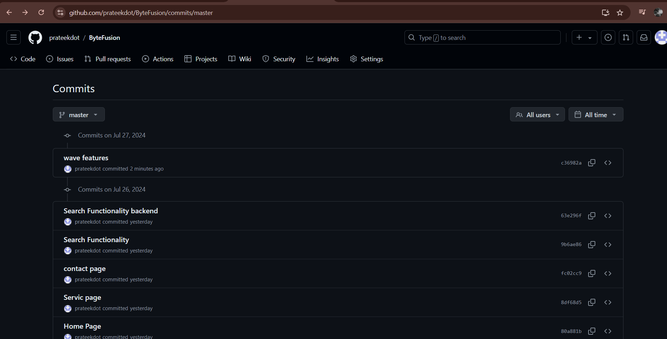
Task: Open the Pull requests tab
Action: point(108,59)
